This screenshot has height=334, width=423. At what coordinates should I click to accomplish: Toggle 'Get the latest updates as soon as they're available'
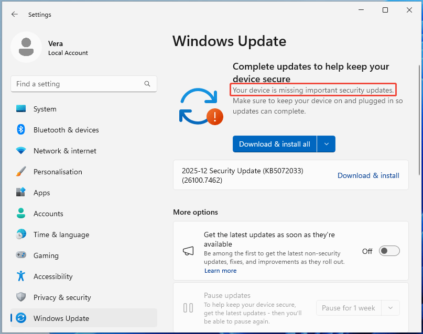389,251
